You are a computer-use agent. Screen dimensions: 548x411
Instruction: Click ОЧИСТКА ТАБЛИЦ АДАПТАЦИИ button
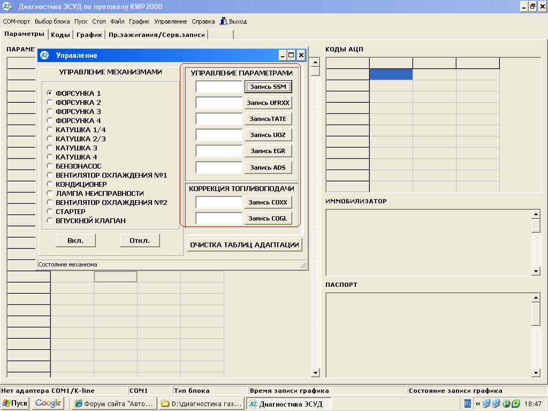coord(245,245)
